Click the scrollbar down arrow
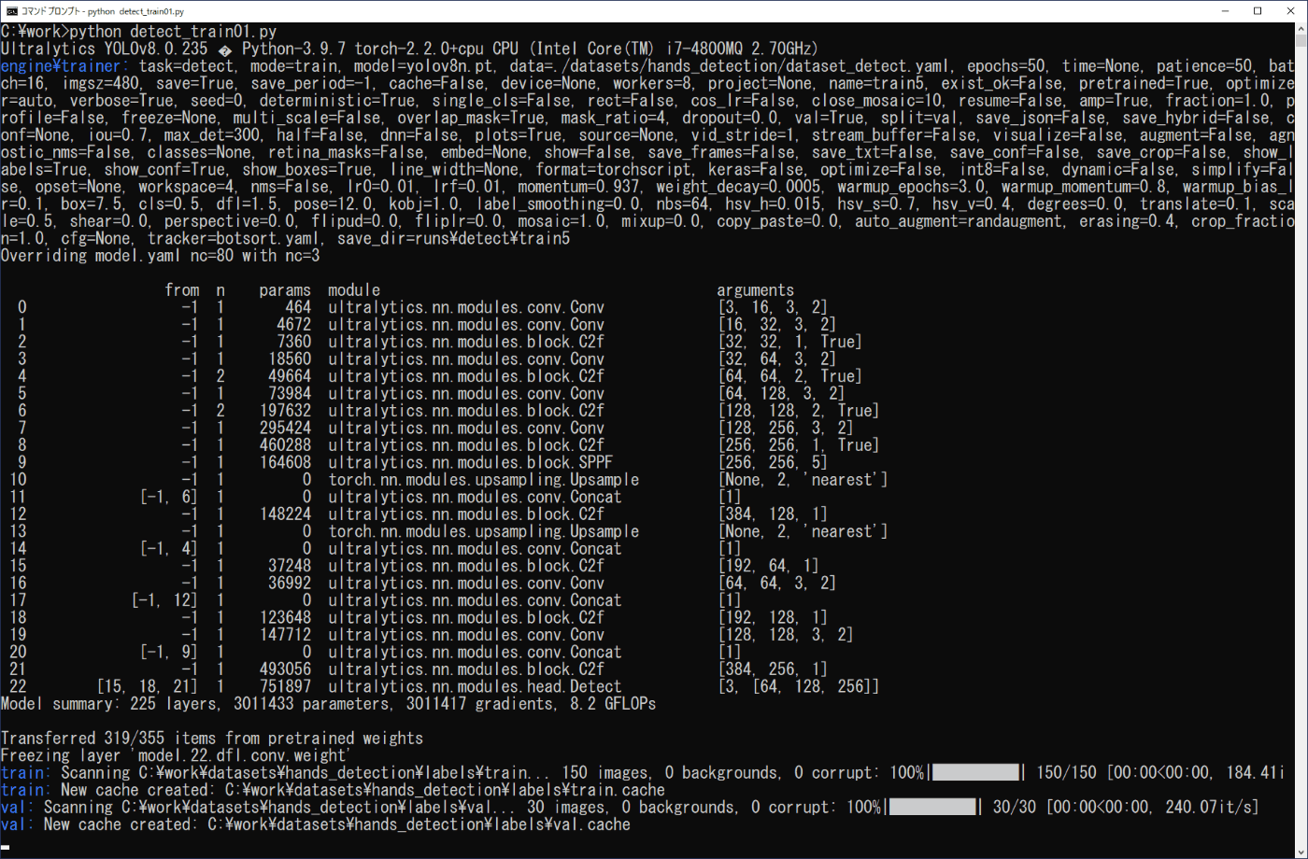 (1300, 851)
